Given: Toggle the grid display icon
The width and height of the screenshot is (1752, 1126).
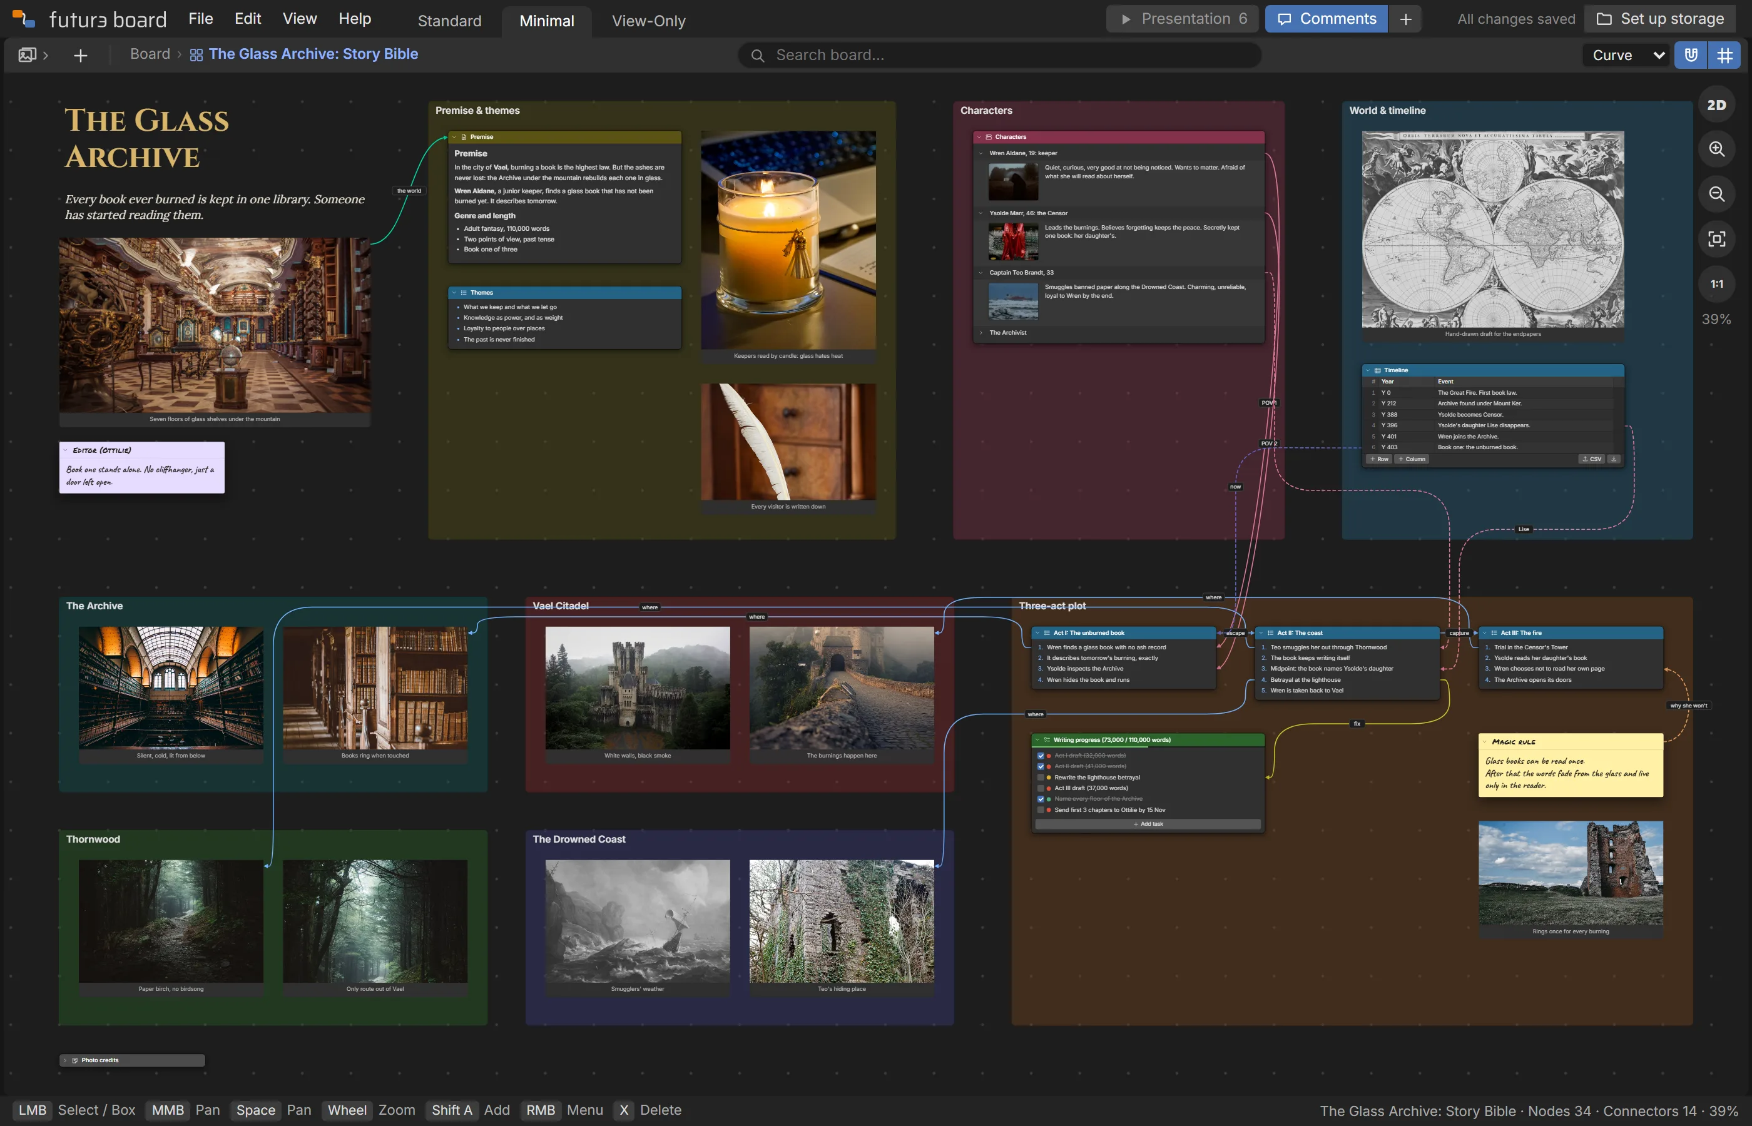Looking at the screenshot, I should 1724,55.
